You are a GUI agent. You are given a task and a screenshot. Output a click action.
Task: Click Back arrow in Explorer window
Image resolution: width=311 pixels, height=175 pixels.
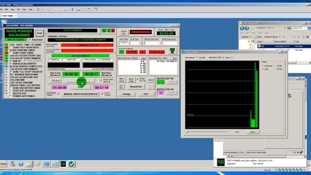242,28
